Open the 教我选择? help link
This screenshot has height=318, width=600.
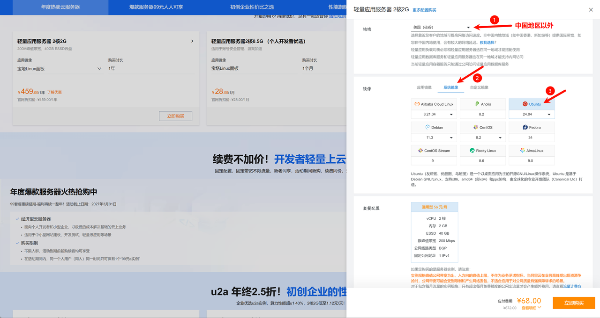488,42
